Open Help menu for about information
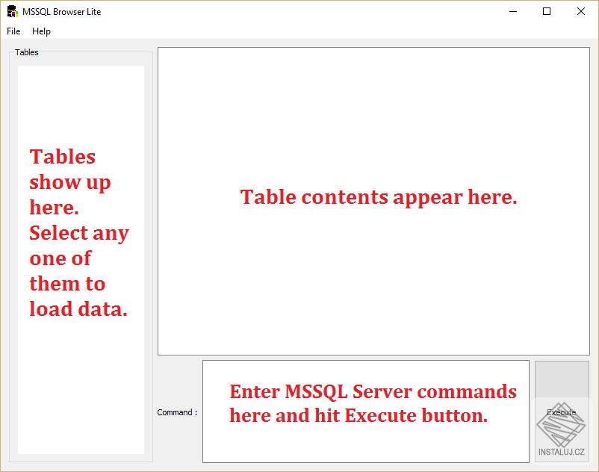 pos(41,31)
